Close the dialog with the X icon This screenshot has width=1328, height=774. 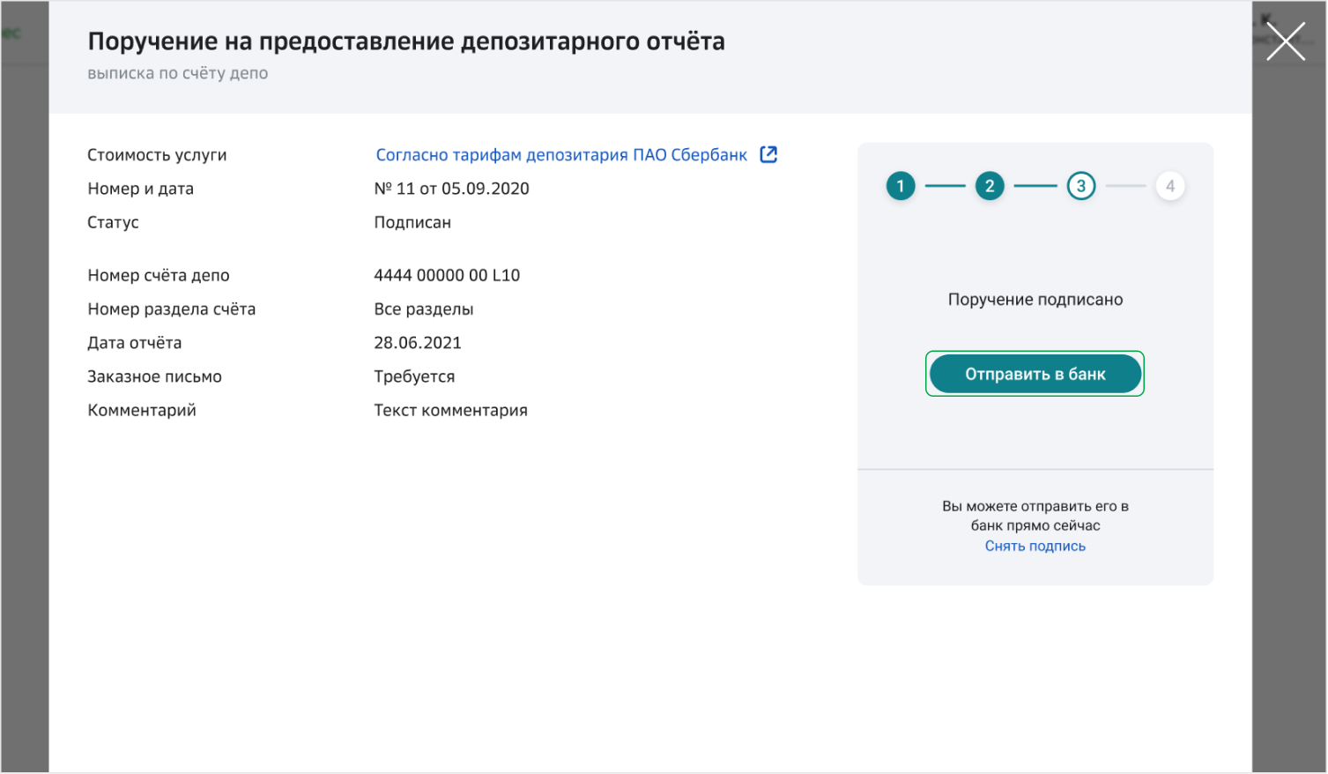[1286, 41]
